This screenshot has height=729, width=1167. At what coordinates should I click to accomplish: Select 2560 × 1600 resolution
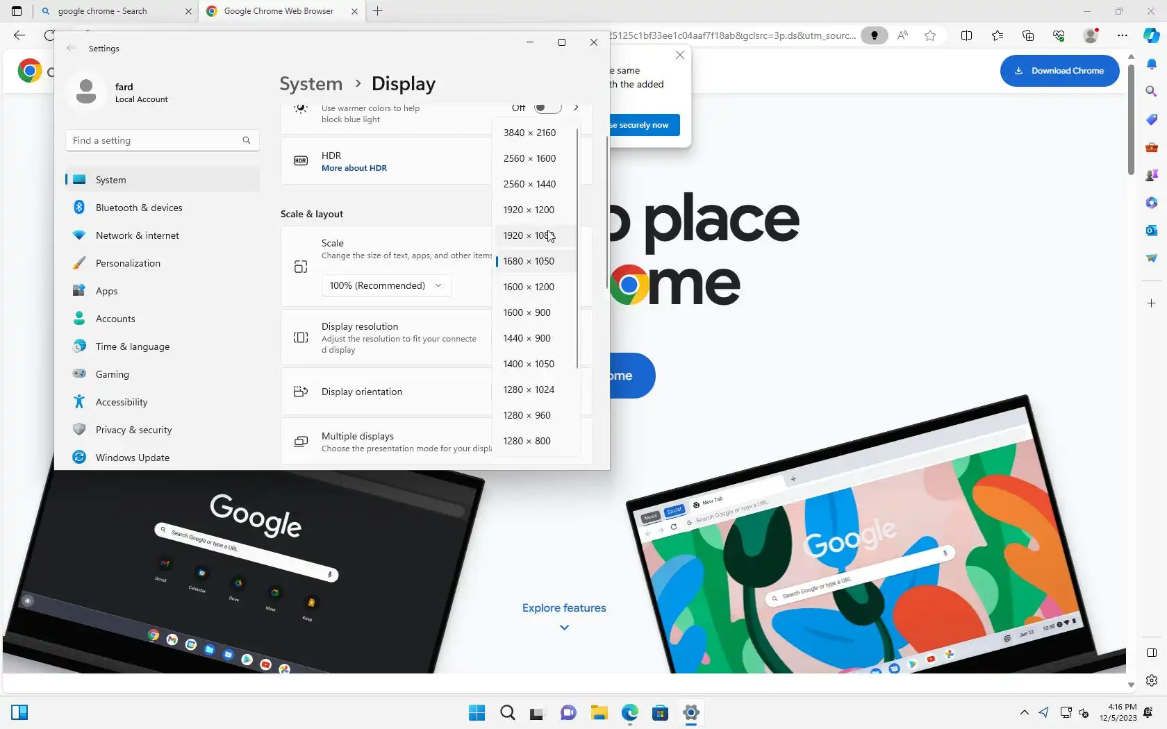(x=534, y=158)
